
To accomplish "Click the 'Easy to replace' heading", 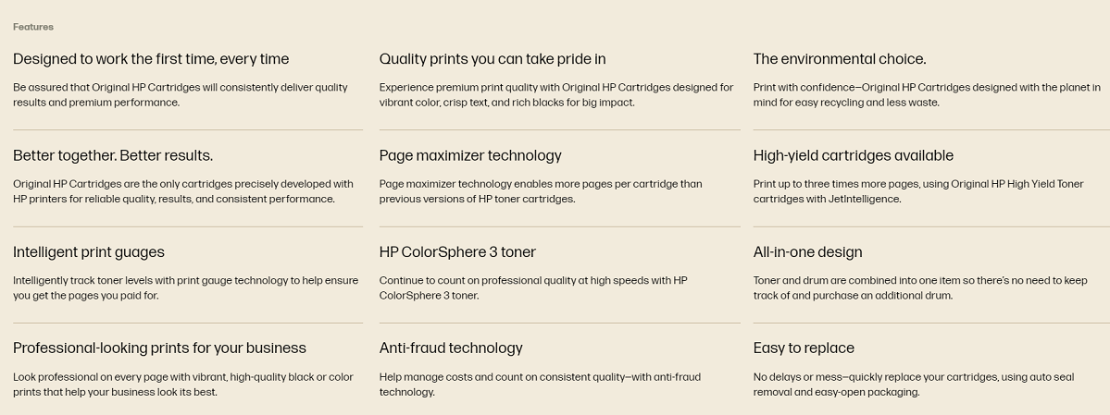I will pos(804,348).
